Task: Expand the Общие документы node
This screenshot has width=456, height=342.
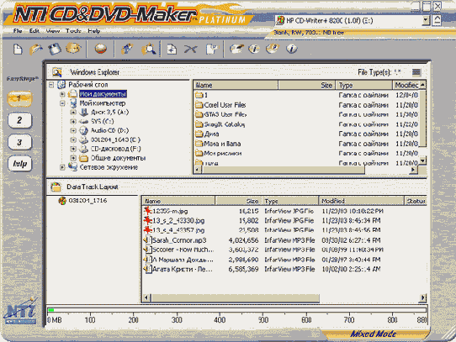Action: tap(73, 158)
